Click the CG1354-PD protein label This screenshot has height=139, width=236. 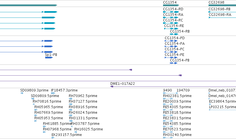(175, 38)
